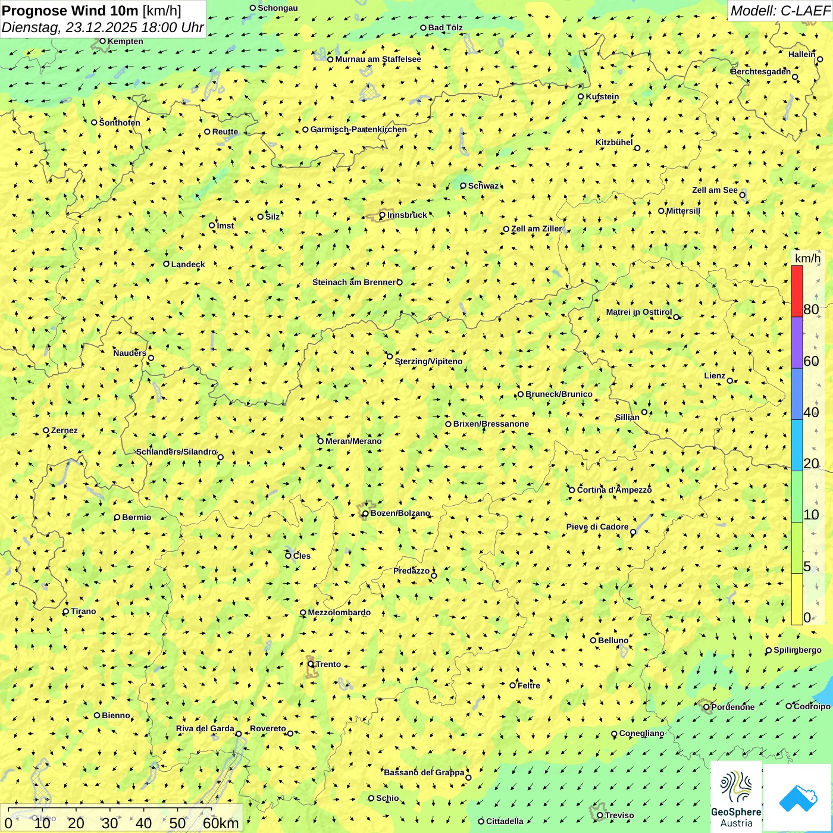The width and height of the screenshot is (833, 833).
Task: Click the 'Sillian' label
Action: point(627,417)
